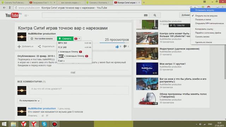Dislike the video with thumbs-down icon
The image size is (226, 127).
[x=125, y=46]
